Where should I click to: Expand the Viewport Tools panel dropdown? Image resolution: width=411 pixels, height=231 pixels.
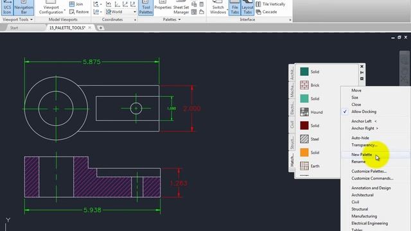pos(31,20)
